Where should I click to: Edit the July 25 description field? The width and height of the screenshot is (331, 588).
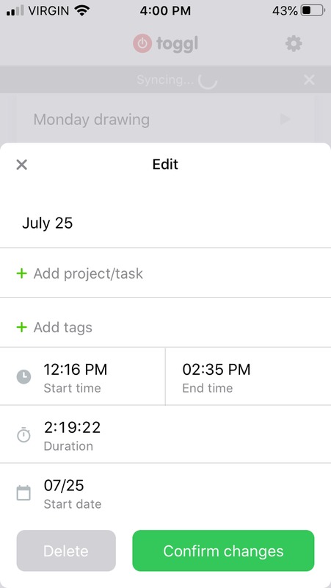pyautogui.click(x=166, y=223)
